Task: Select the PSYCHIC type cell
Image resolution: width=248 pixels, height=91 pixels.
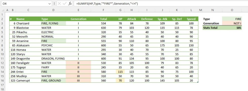Action: 53,46
